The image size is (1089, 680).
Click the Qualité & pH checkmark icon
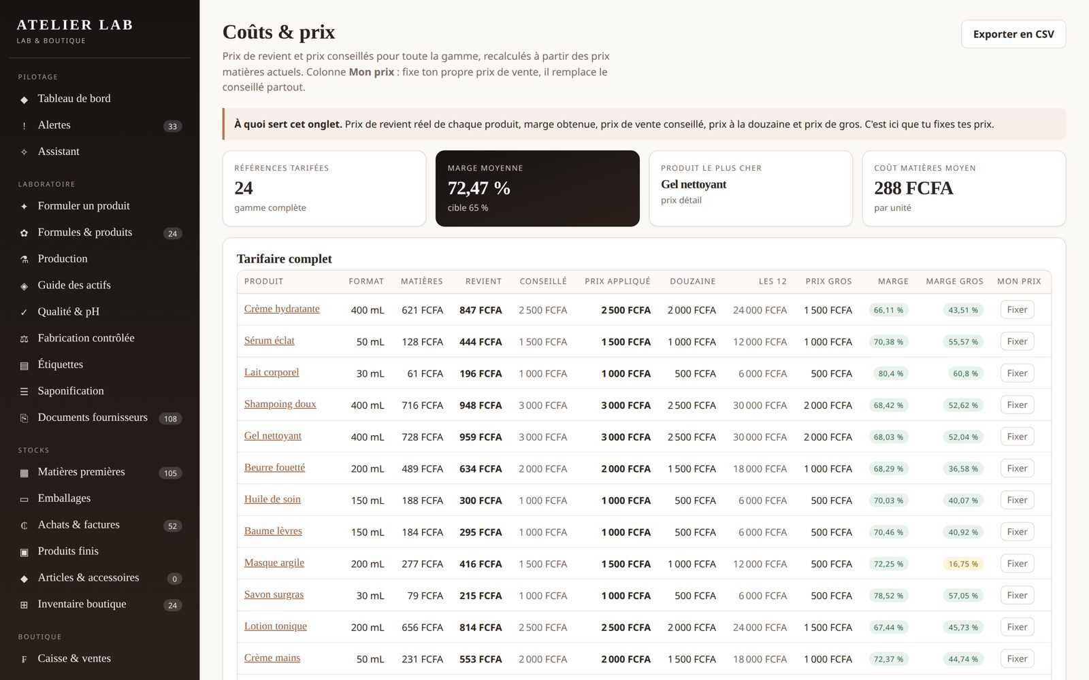(24, 313)
